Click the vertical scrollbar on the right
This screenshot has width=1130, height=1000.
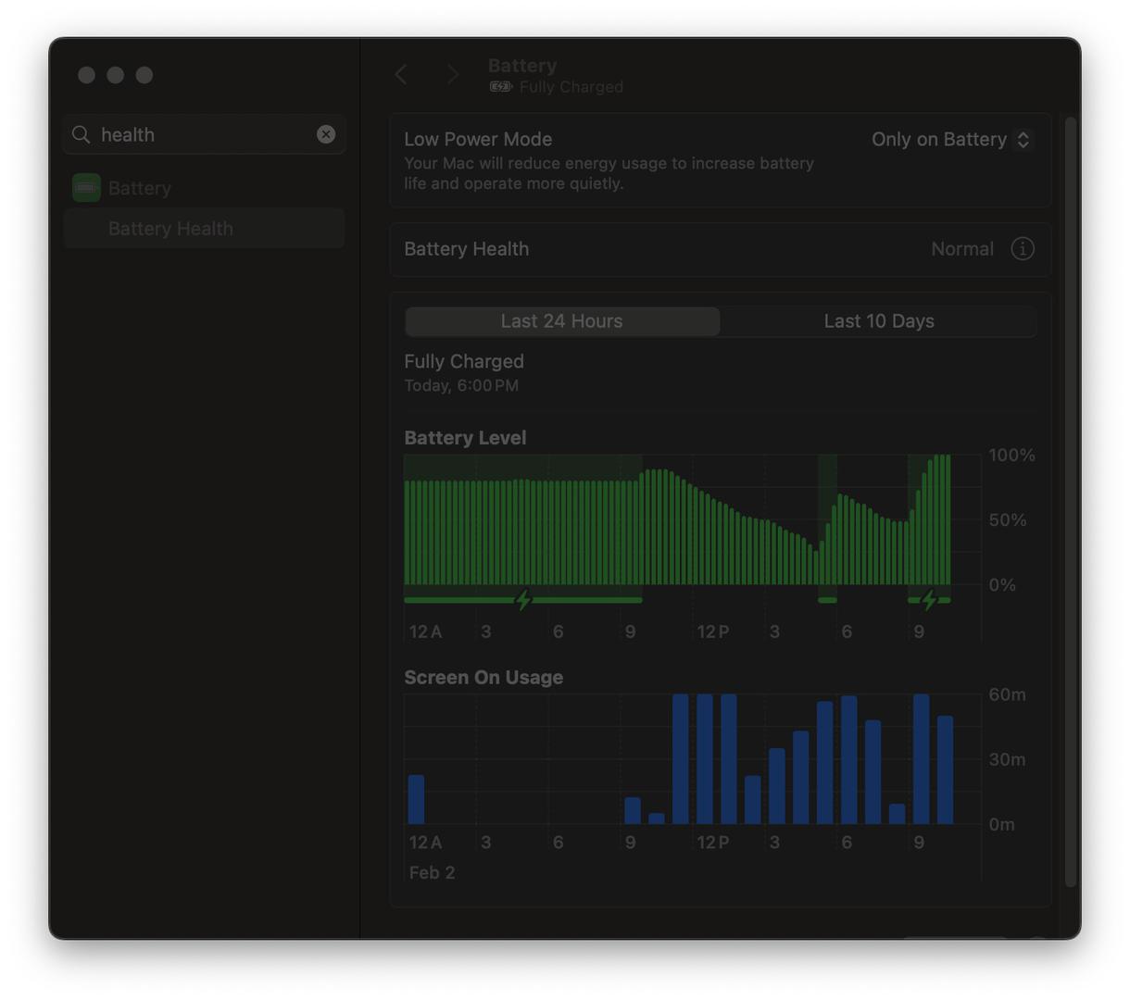[1071, 500]
